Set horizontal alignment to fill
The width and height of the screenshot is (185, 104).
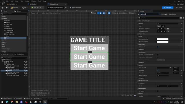point(168,29)
